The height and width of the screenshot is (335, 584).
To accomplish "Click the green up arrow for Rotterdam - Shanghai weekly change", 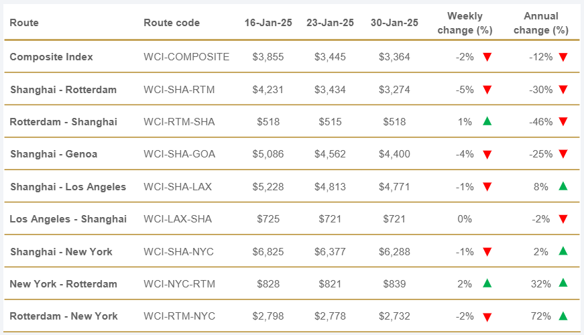I will coord(487,121).
